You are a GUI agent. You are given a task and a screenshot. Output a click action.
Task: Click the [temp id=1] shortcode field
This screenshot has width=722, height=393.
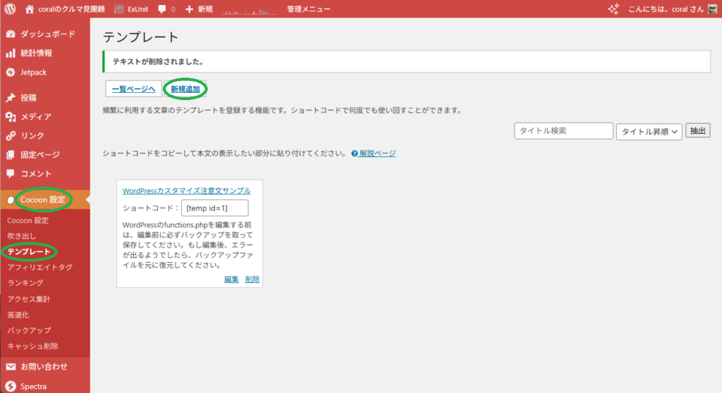(214, 208)
